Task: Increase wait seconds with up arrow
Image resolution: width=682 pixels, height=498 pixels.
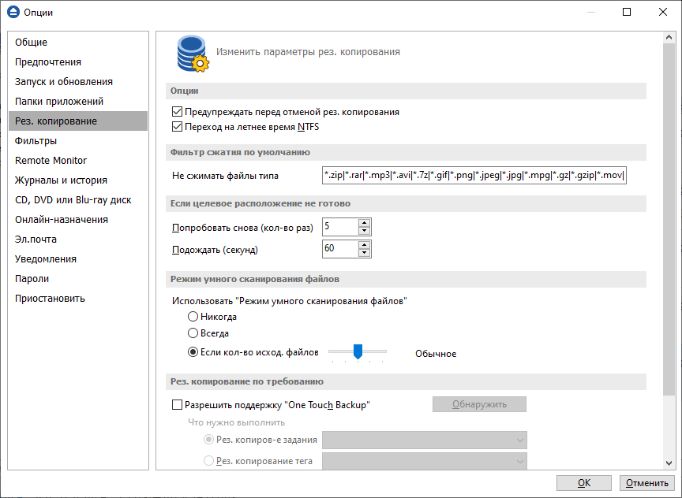Action: pyautogui.click(x=364, y=245)
